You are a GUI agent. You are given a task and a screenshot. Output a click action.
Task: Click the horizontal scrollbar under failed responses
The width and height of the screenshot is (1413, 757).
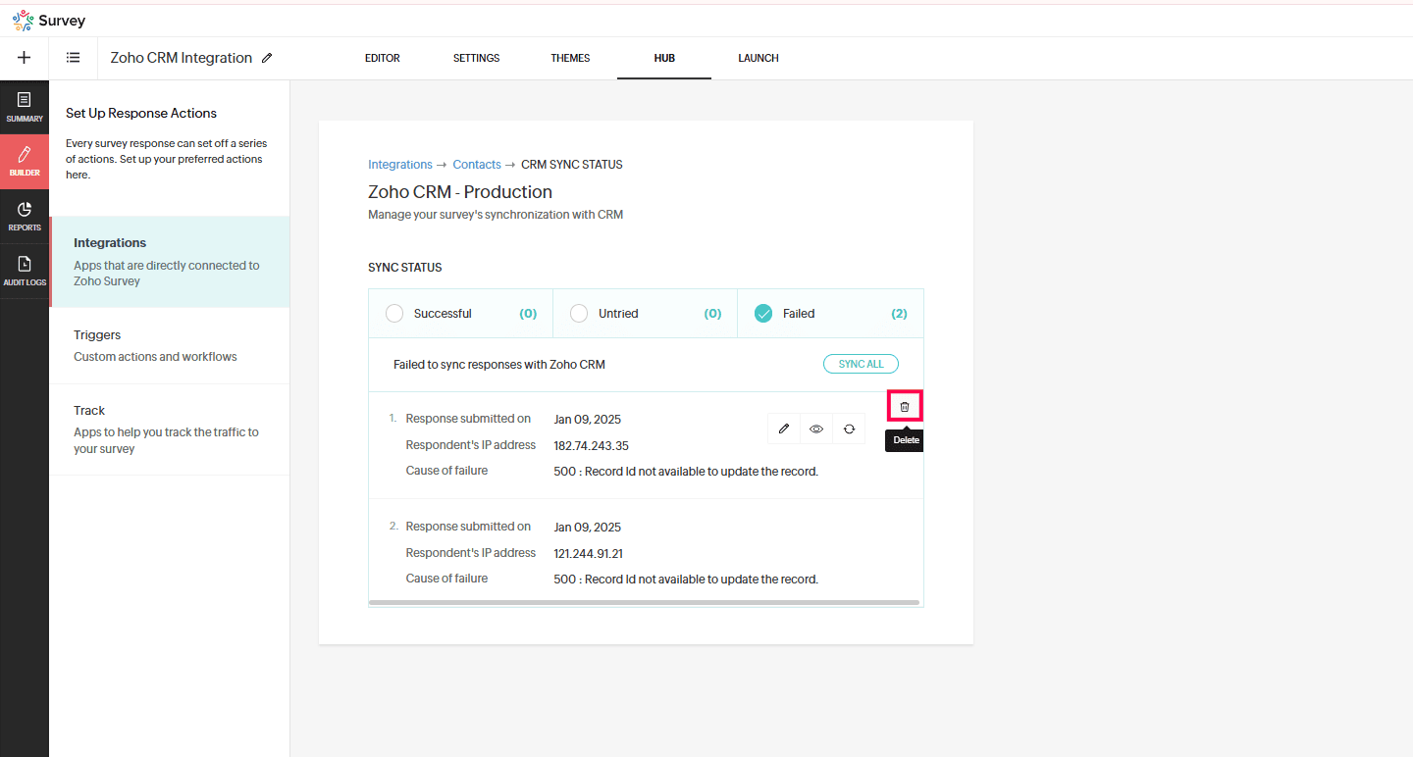click(x=644, y=602)
